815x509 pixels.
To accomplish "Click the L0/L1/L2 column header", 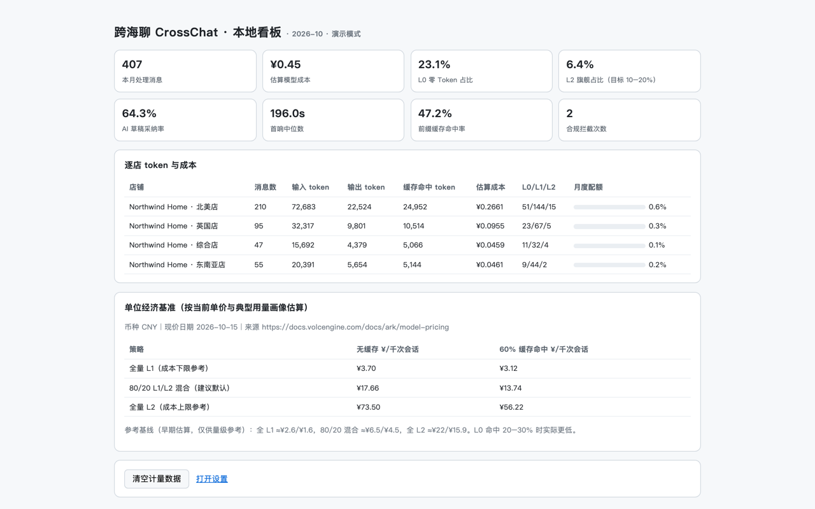I will (x=539, y=187).
